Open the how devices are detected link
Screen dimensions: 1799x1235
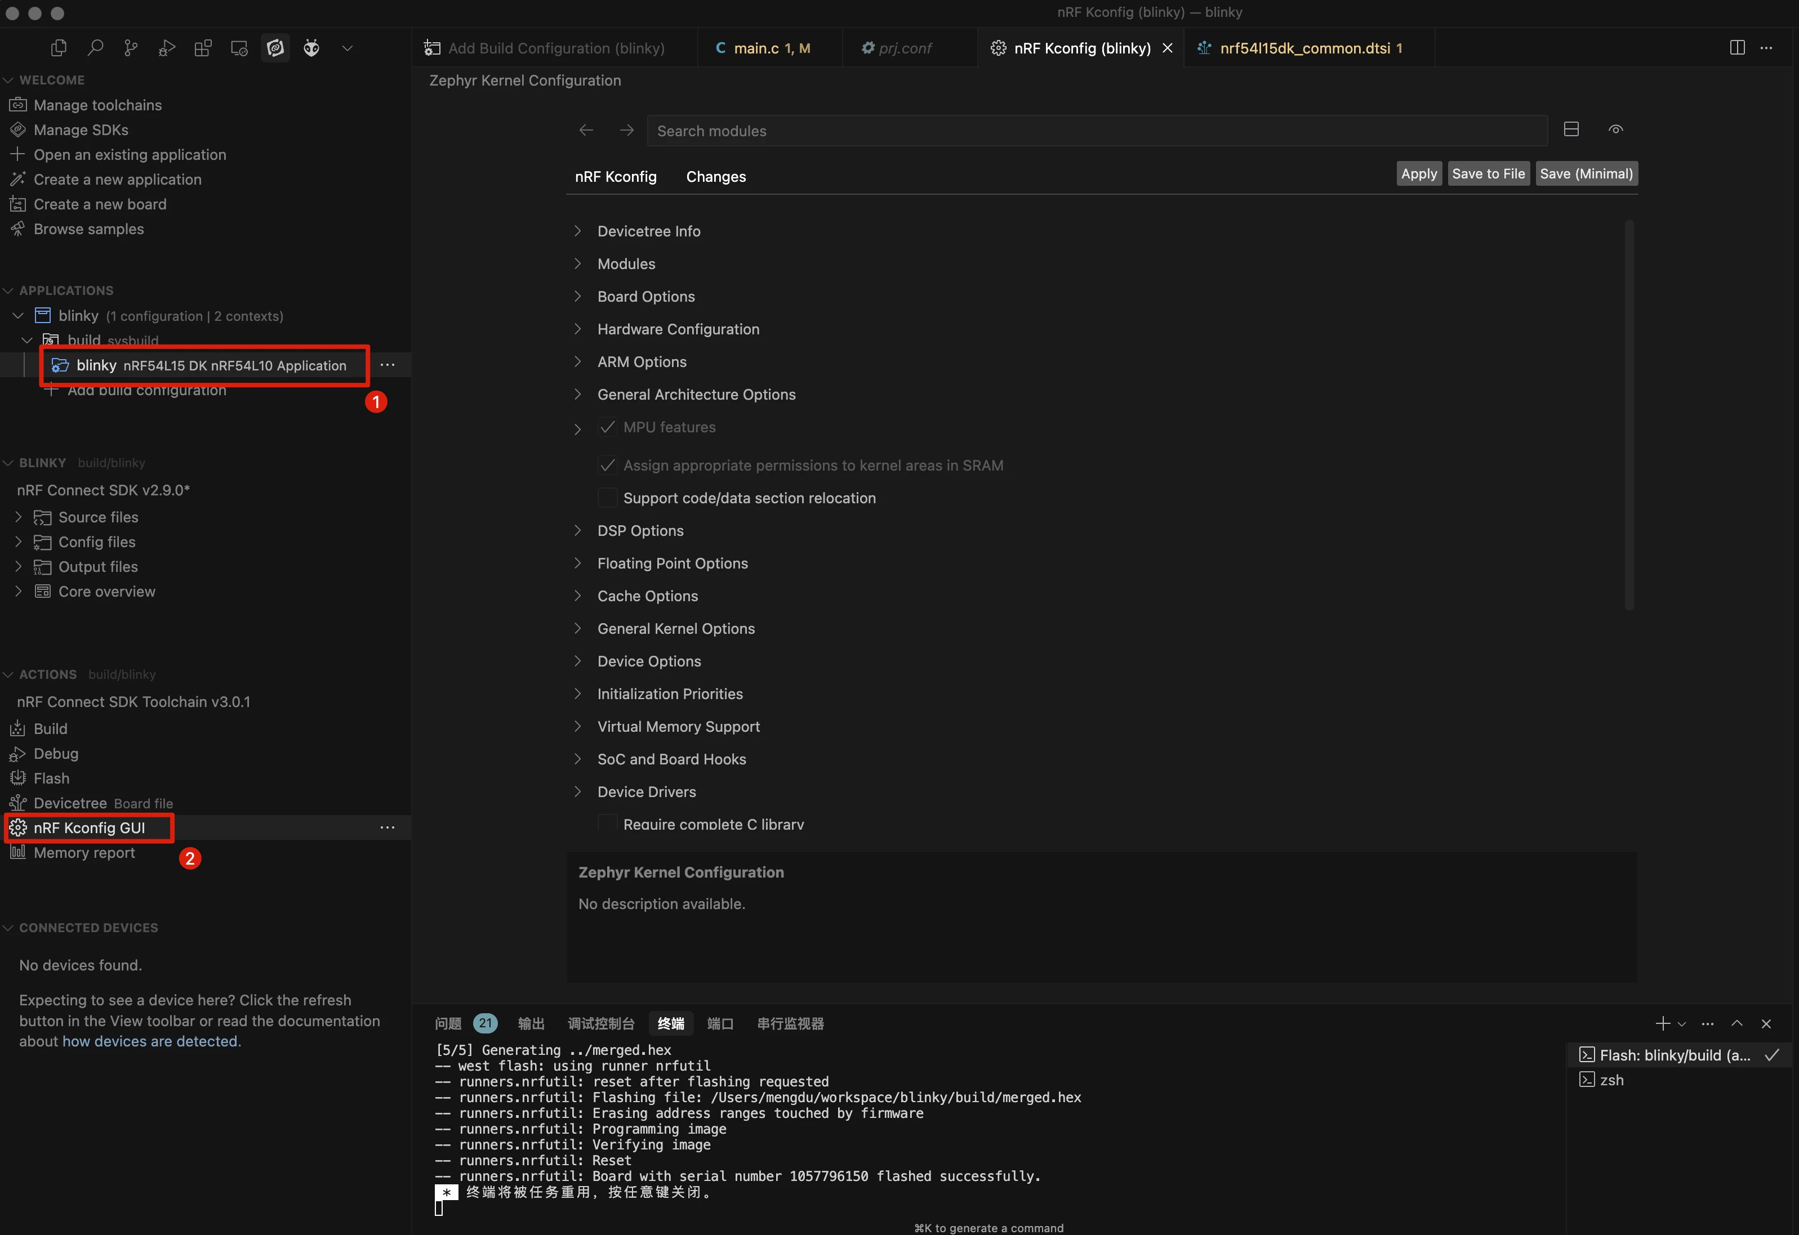coord(149,1041)
